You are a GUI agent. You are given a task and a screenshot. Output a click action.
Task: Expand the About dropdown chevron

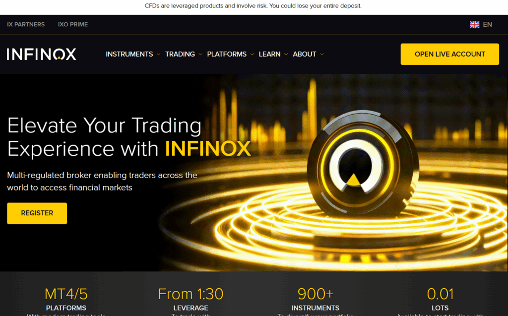point(321,55)
